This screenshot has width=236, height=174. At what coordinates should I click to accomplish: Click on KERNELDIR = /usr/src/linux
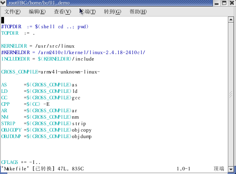38,46
